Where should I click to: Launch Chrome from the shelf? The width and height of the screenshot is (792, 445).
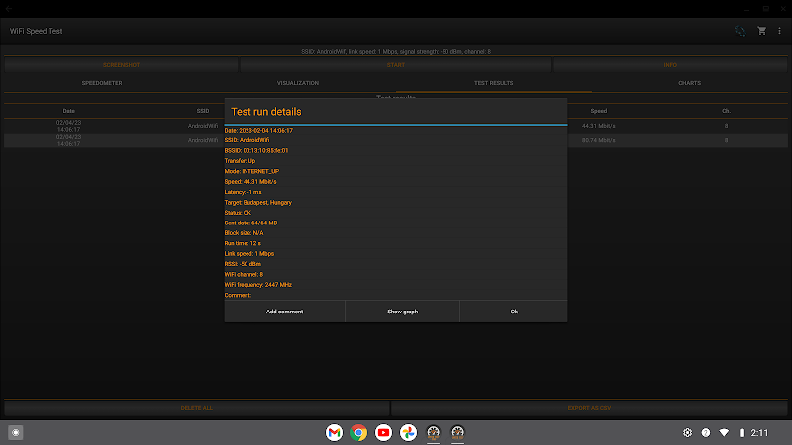pyautogui.click(x=359, y=433)
